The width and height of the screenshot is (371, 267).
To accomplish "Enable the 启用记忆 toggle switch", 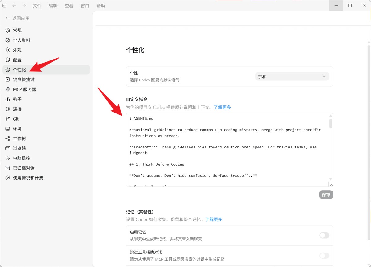I will coord(324,236).
